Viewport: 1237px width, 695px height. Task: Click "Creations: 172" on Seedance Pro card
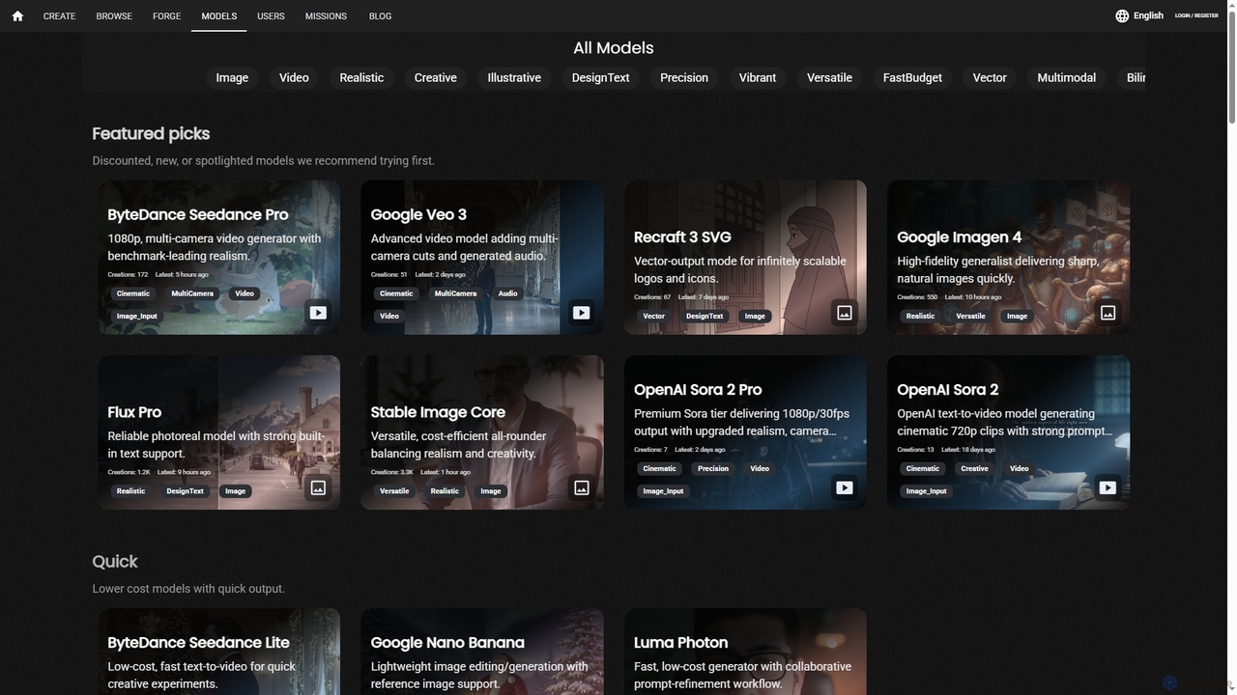(x=128, y=275)
